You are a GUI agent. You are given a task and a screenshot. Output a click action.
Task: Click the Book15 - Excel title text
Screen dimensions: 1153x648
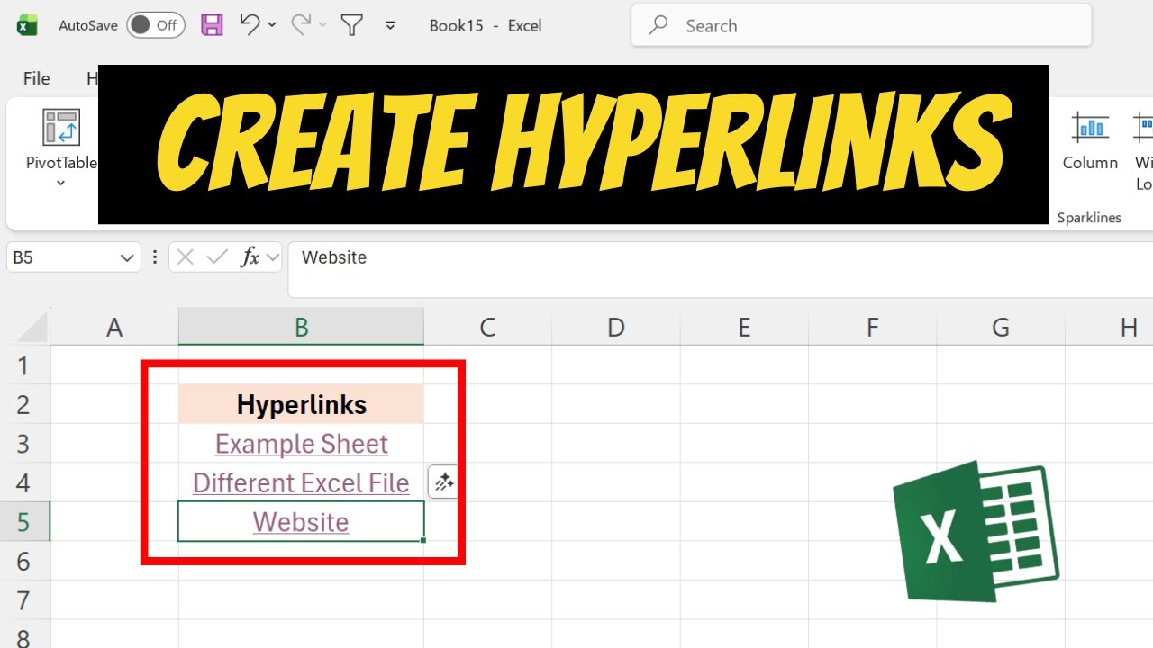pos(486,25)
